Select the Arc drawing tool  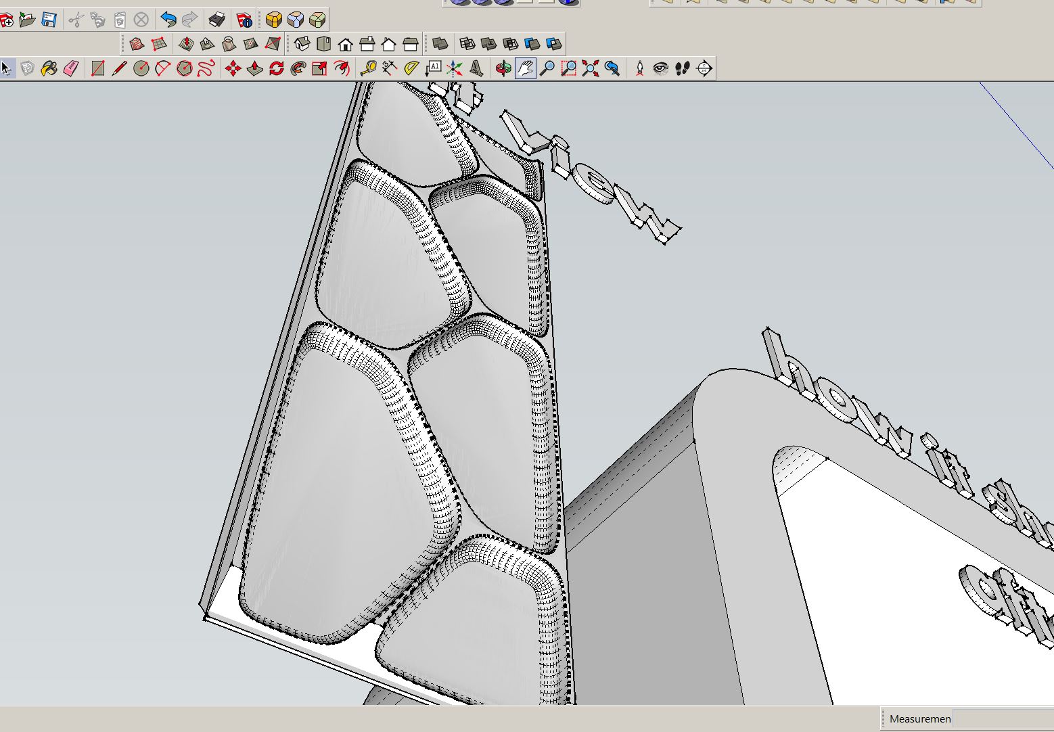click(x=163, y=68)
